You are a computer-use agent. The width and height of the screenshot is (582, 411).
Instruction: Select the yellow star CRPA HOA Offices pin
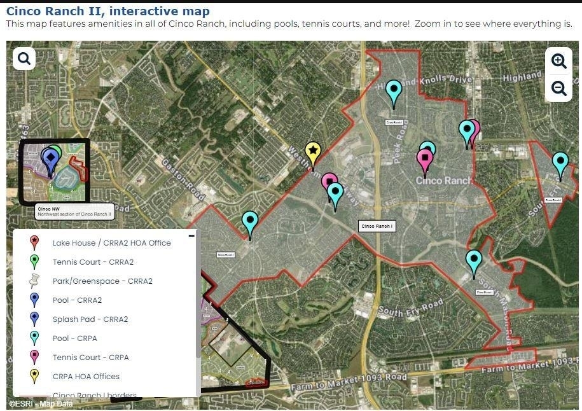pos(313,155)
